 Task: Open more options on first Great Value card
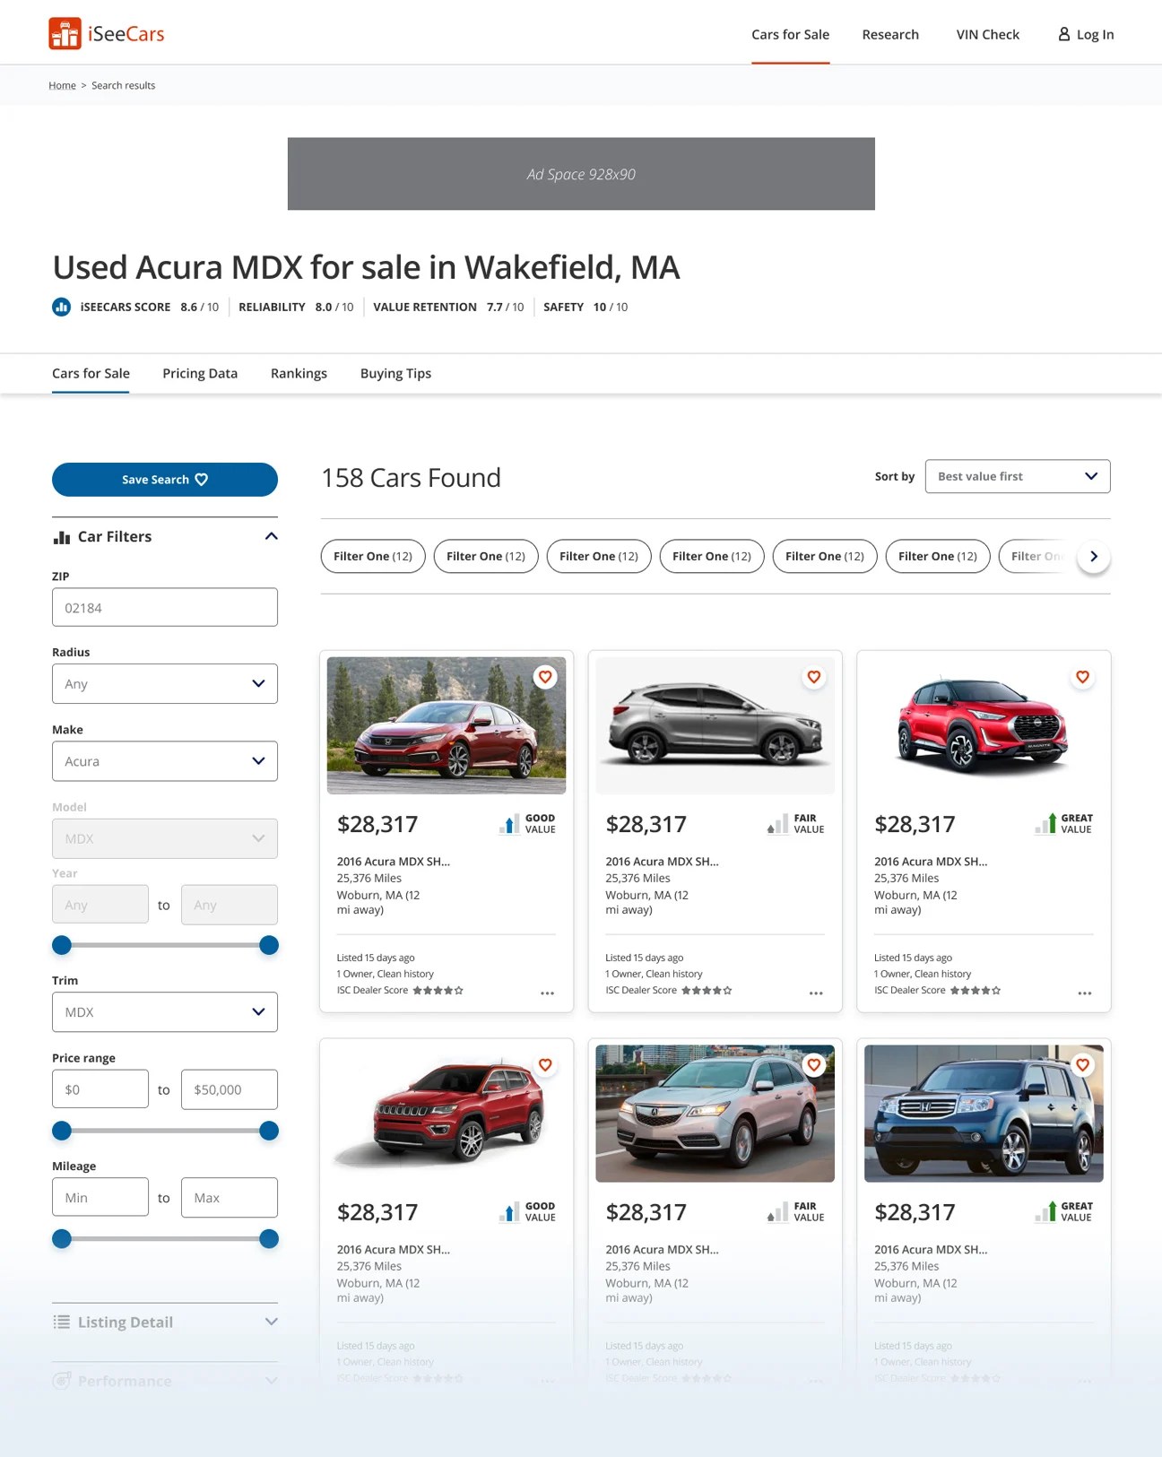[x=1085, y=993]
